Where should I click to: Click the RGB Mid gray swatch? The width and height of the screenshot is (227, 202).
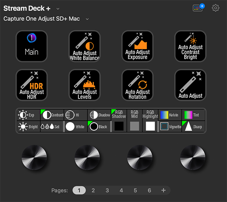coord(134,126)
